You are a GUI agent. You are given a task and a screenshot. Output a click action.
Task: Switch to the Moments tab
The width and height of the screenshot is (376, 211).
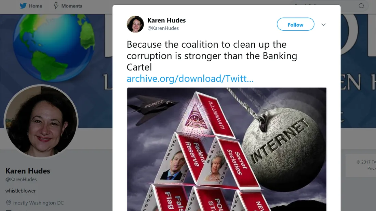[x=68, y=6]
